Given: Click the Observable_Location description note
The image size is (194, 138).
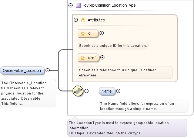Looking at the screenshot, I should pos(28,93).
